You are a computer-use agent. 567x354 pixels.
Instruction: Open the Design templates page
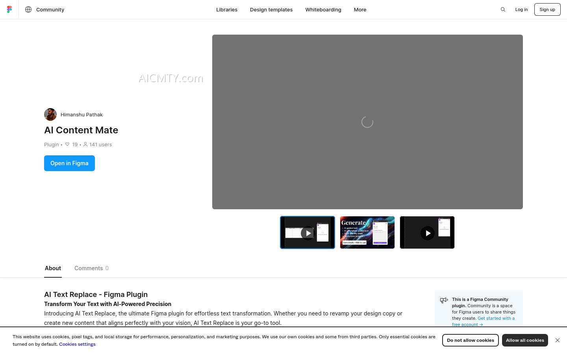click(271, 9)
